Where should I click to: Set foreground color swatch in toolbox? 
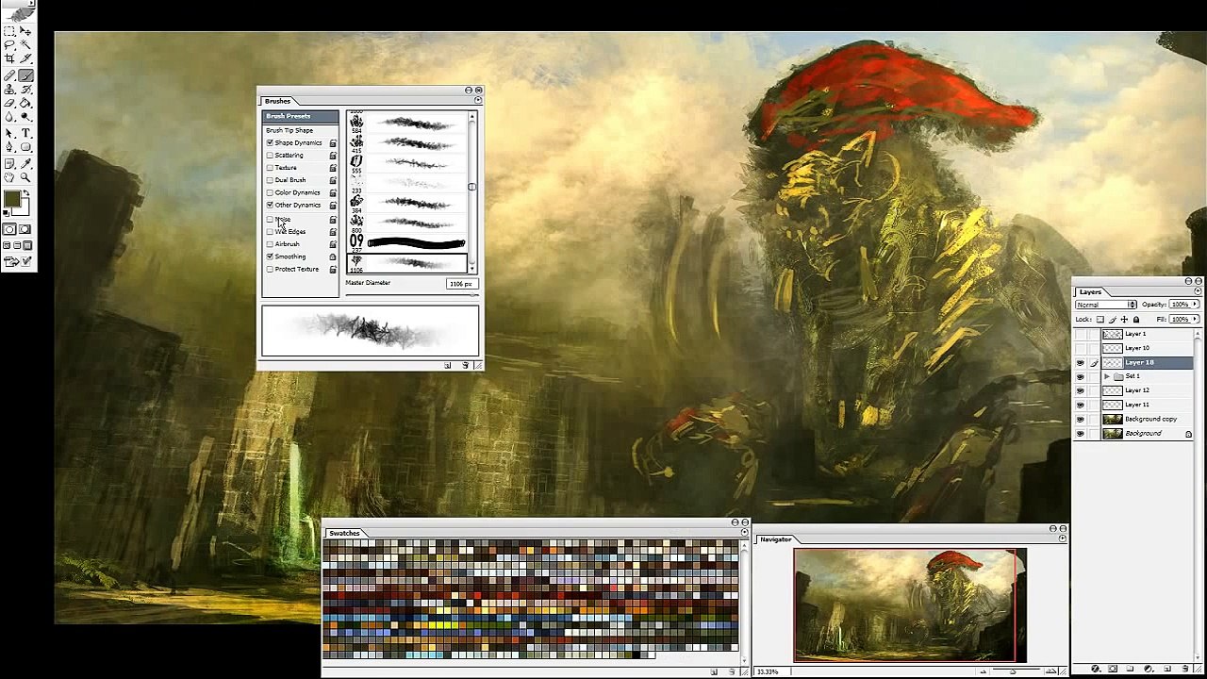12,199
